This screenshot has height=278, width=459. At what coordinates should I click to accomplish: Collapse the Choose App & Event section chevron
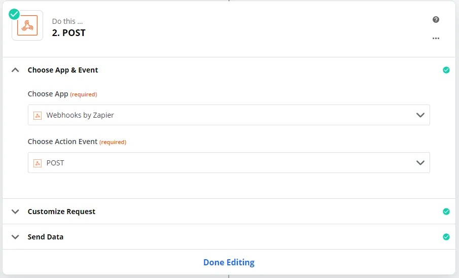pyautogui.click(x=15, y=70)
